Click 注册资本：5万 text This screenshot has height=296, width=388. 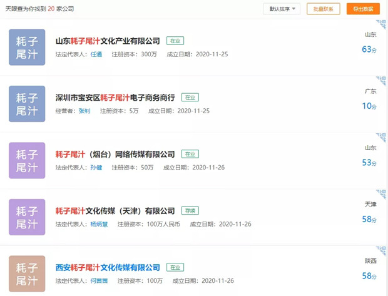[x=120, y=111]
